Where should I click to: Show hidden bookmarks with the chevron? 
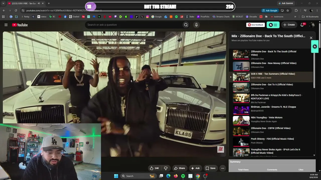(x=295, y=17)
